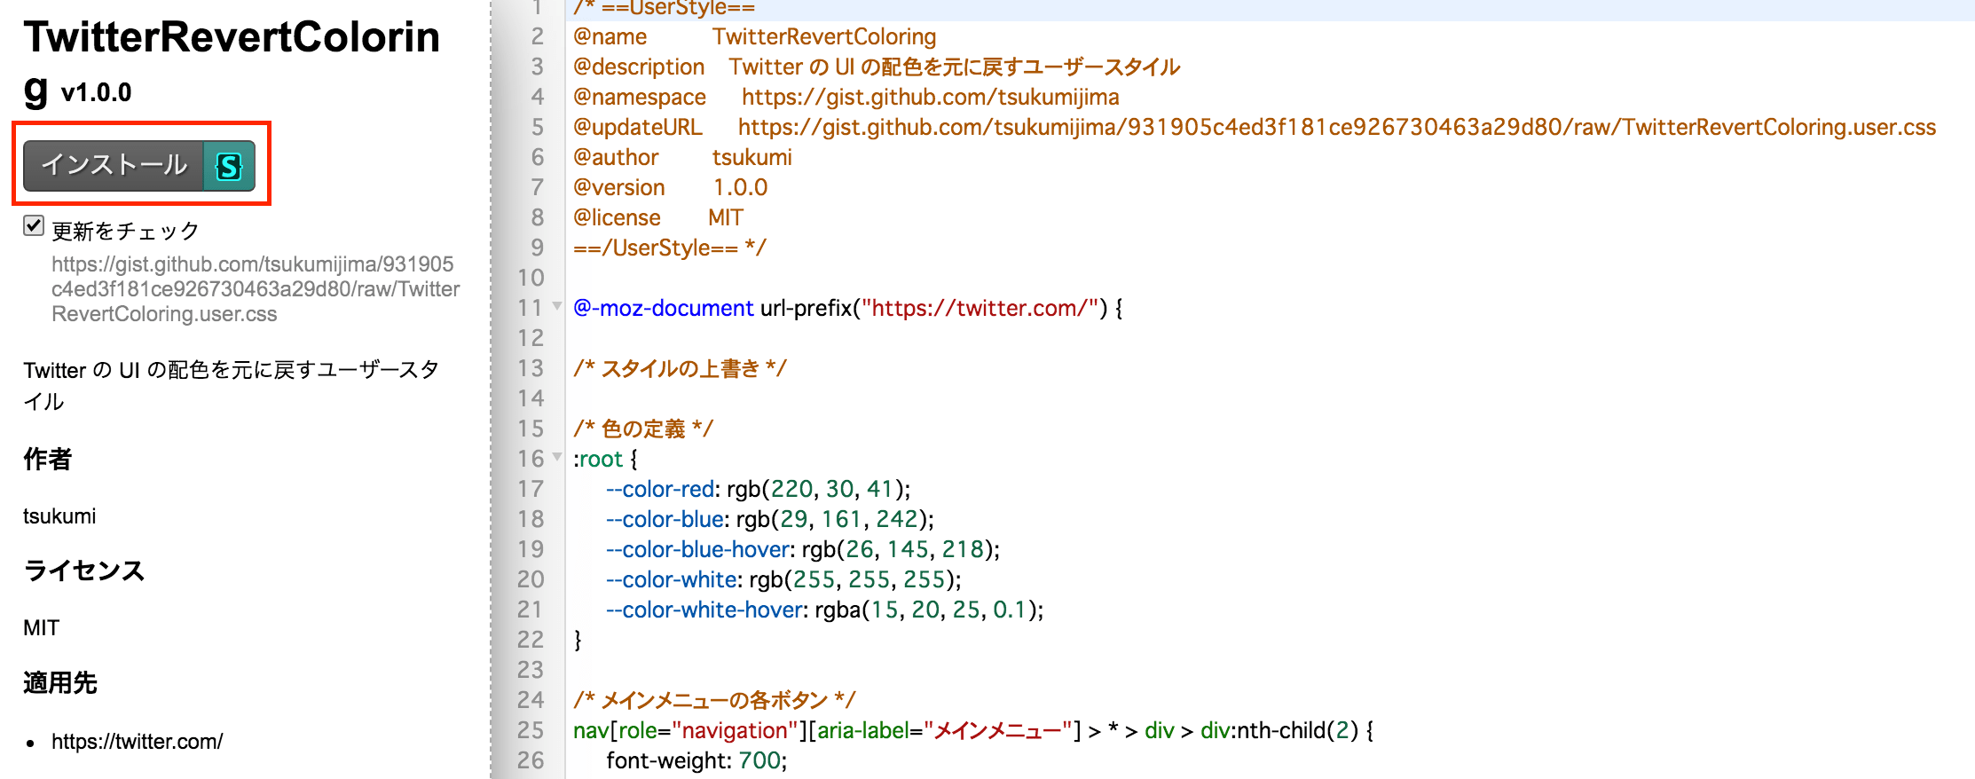Click line number 10 in the gutter

[531, 278]
